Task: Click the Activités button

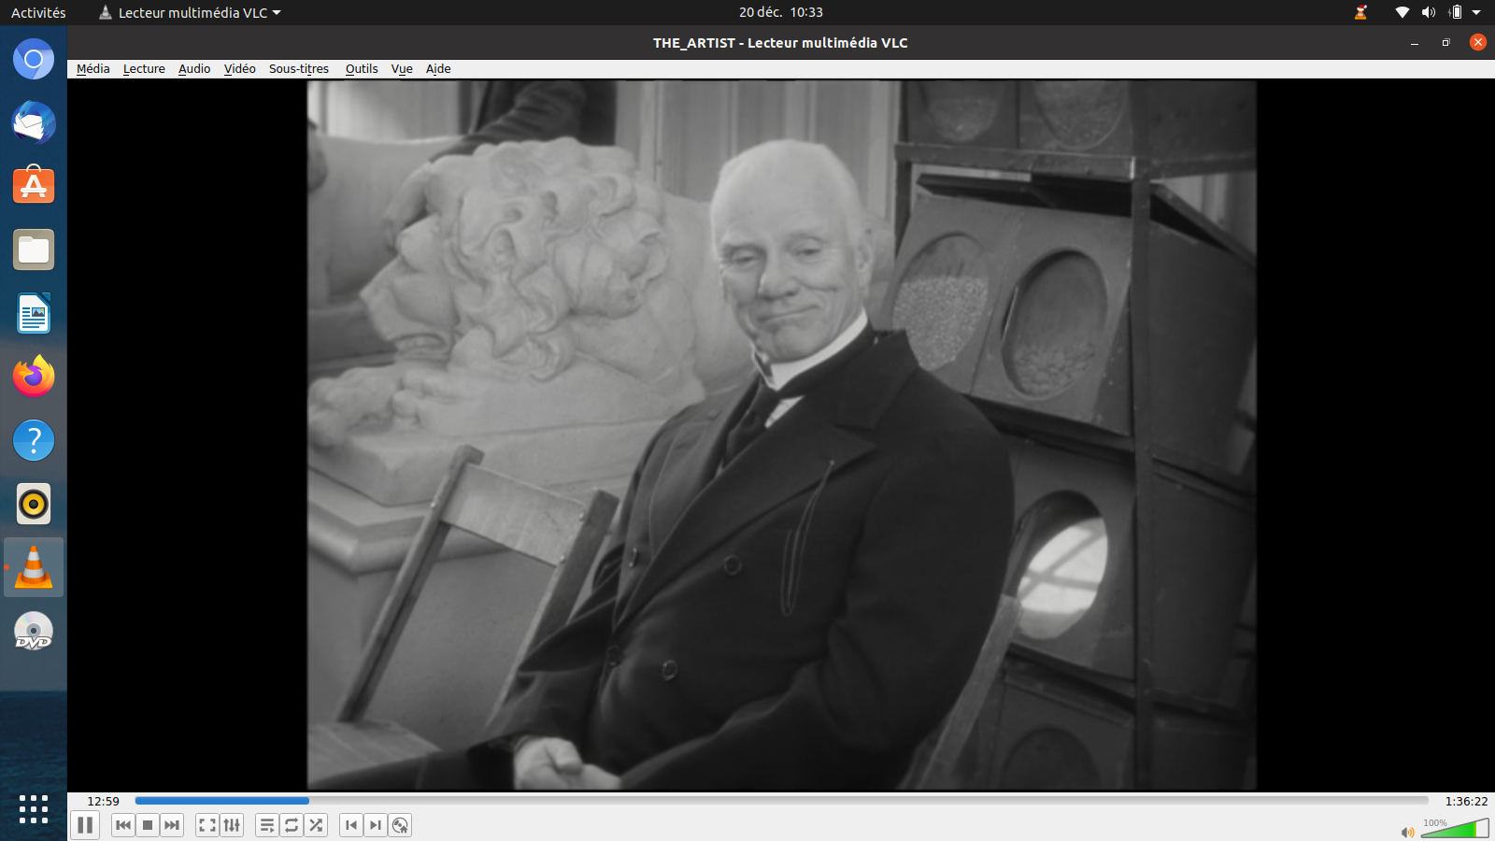Action: click(38, 12)
